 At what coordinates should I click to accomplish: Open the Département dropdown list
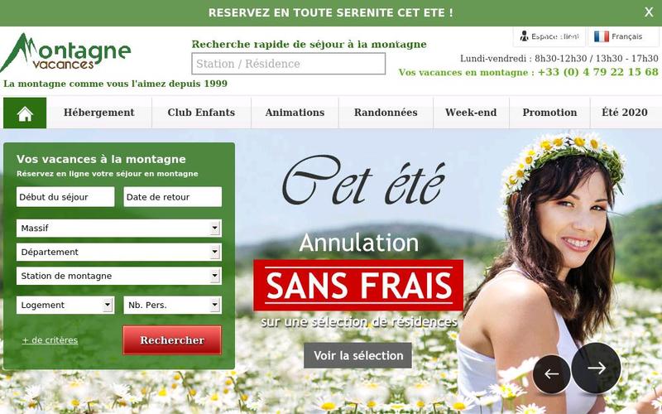[x=119, y=253]
